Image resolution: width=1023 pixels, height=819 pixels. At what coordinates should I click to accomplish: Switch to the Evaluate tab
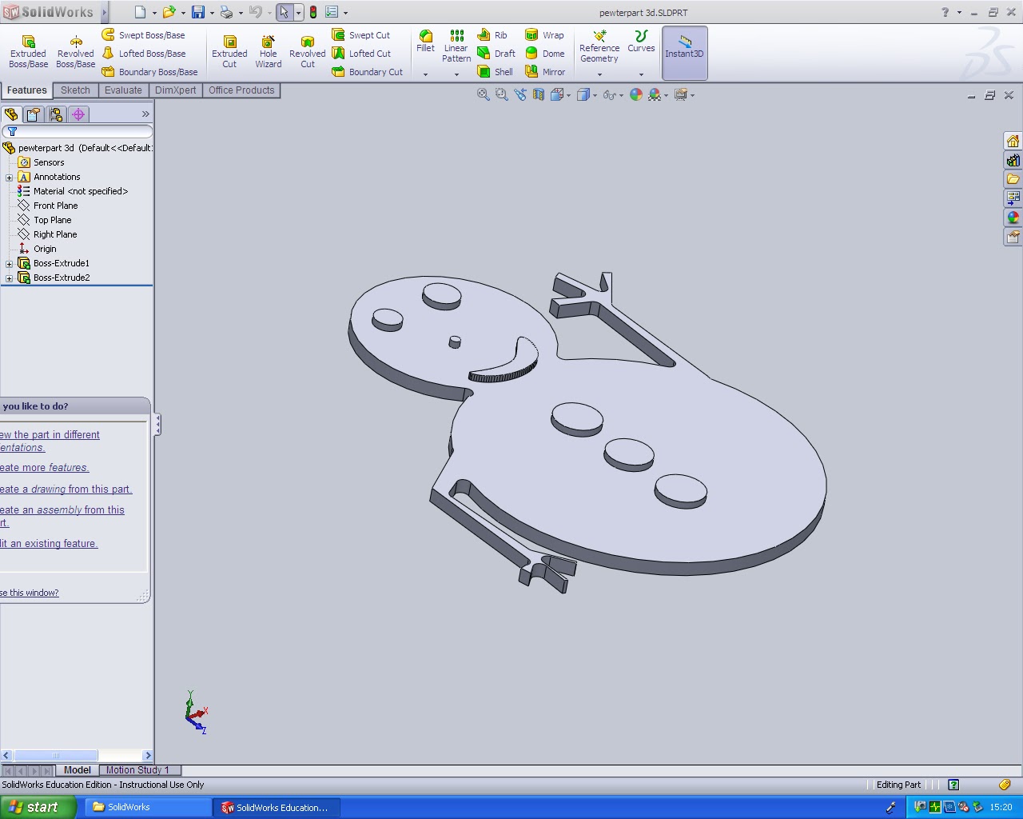click(x=123, y=90)
